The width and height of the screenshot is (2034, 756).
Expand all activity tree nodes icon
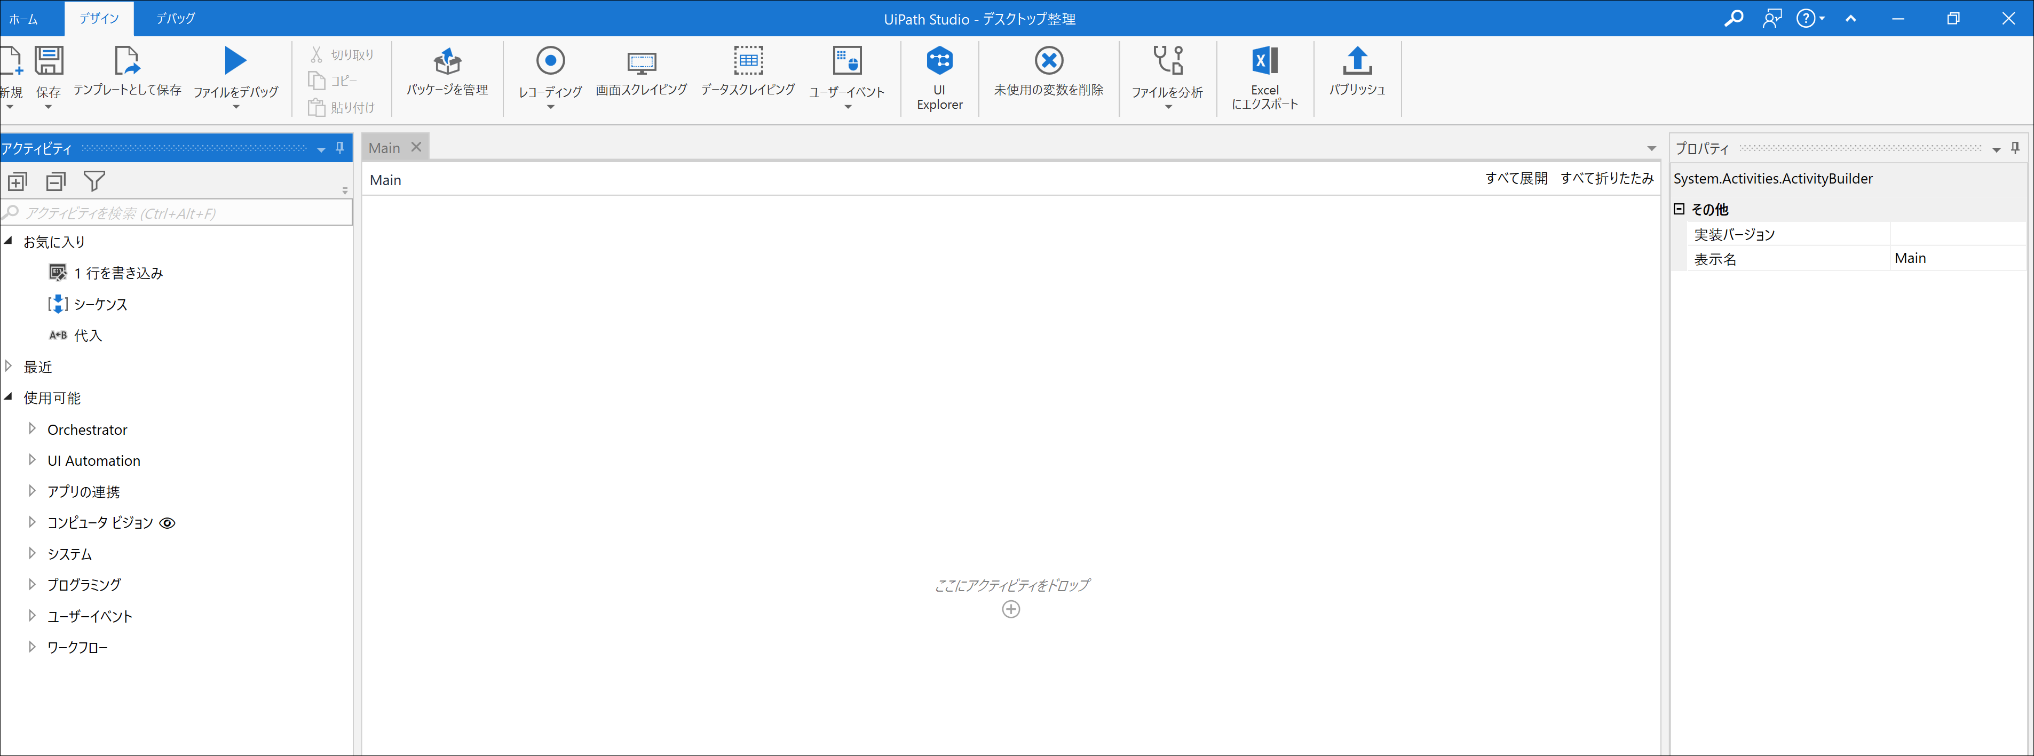(x=18, y=181)
